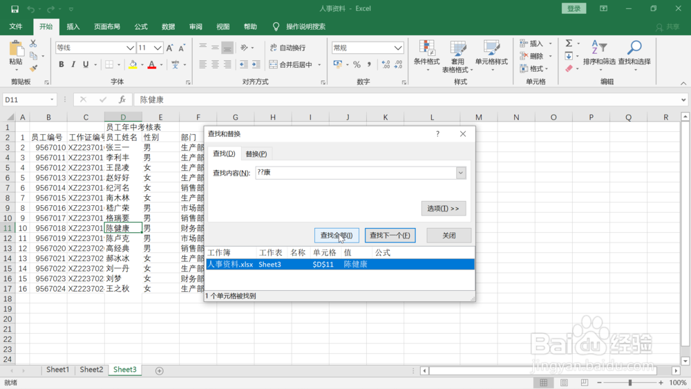Select the found result row $D$11
This screenshot has width=691, height=389.
(340, 265)
